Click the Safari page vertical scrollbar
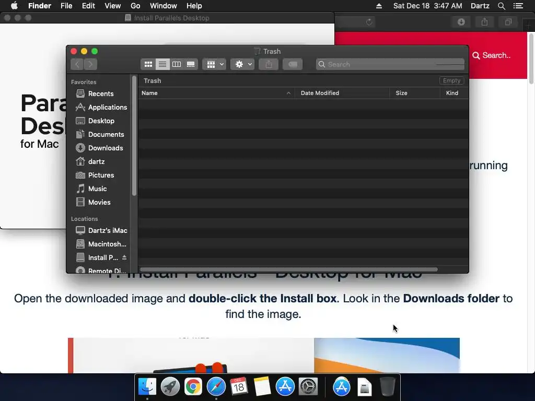 coord(531,58)
